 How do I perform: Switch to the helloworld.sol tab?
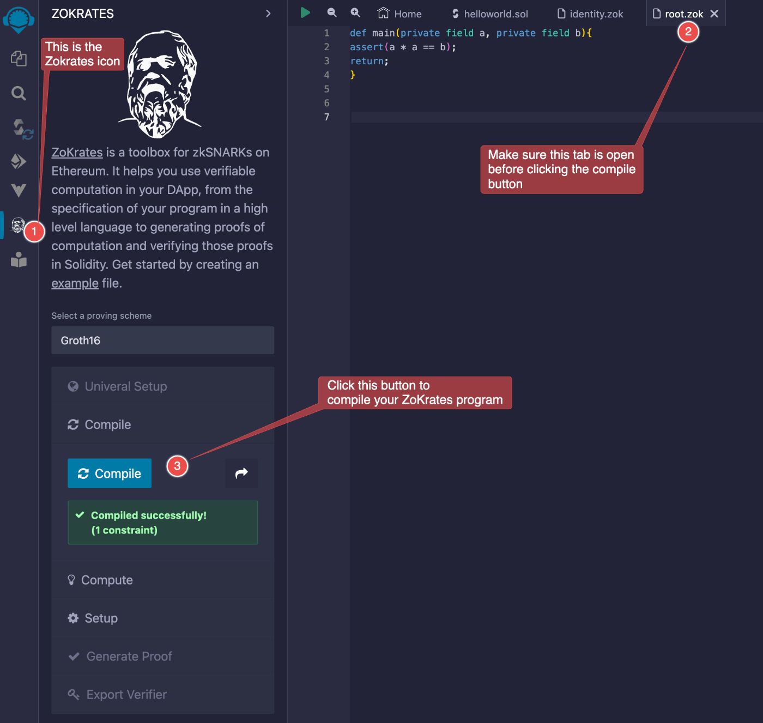pos(489,14)
